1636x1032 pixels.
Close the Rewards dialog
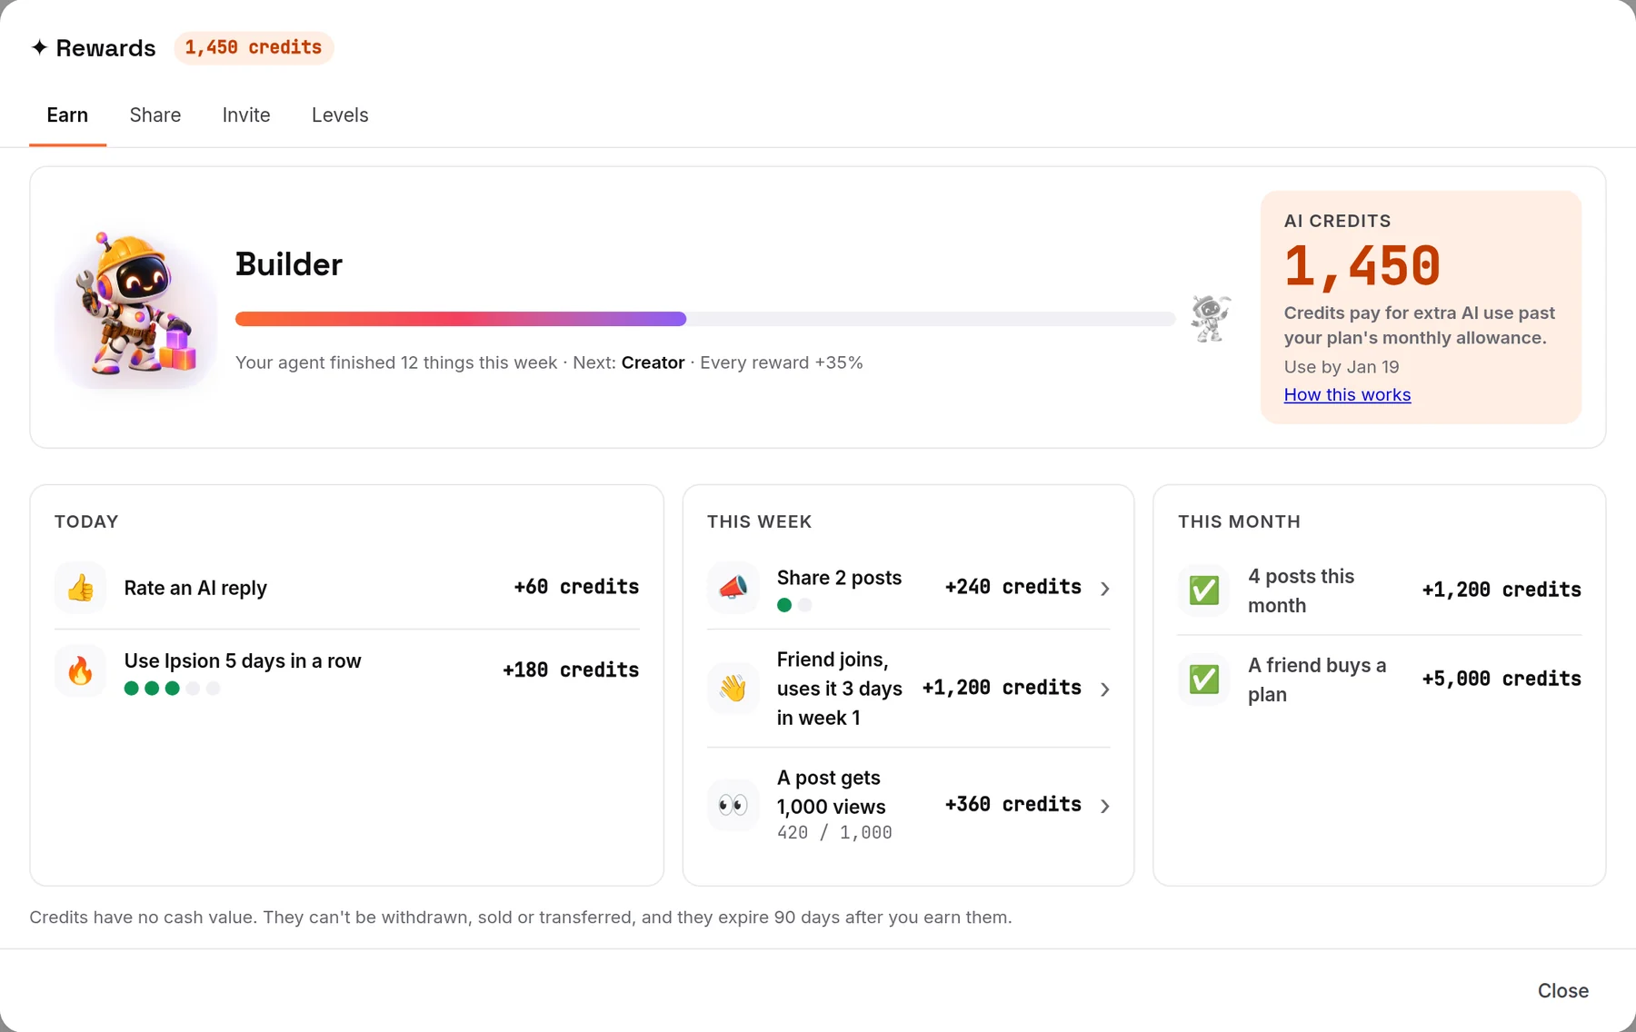[x=1563, y=991]
